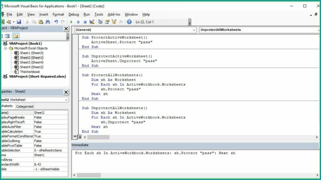Click the Sub ProtectAllWorksheets() line

[x=112, y=75]
